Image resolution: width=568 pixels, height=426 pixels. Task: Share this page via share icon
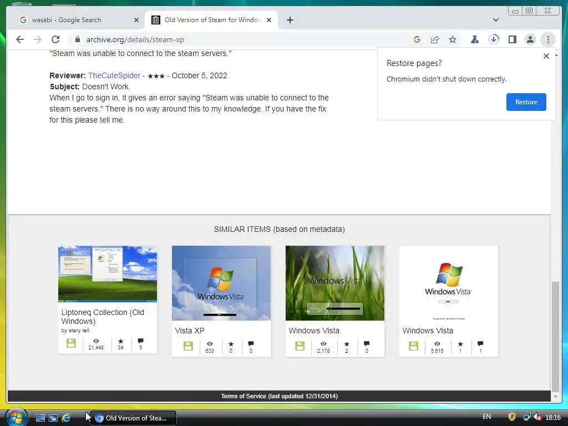point(435,39)
